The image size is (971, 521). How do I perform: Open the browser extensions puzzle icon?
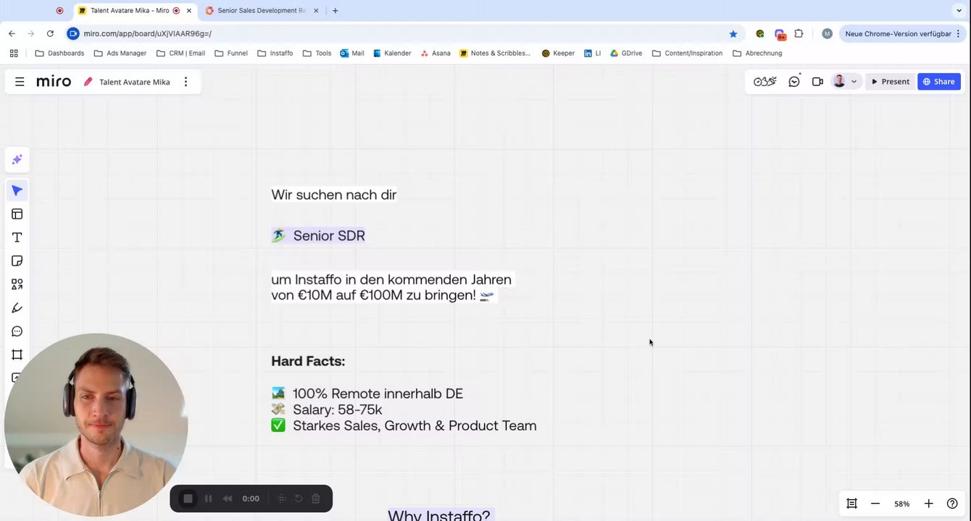799,33
